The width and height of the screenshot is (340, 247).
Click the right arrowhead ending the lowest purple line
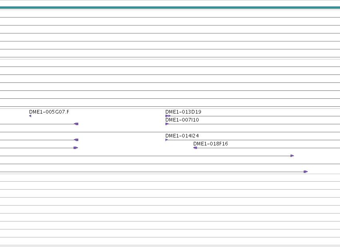pos(306,172)
